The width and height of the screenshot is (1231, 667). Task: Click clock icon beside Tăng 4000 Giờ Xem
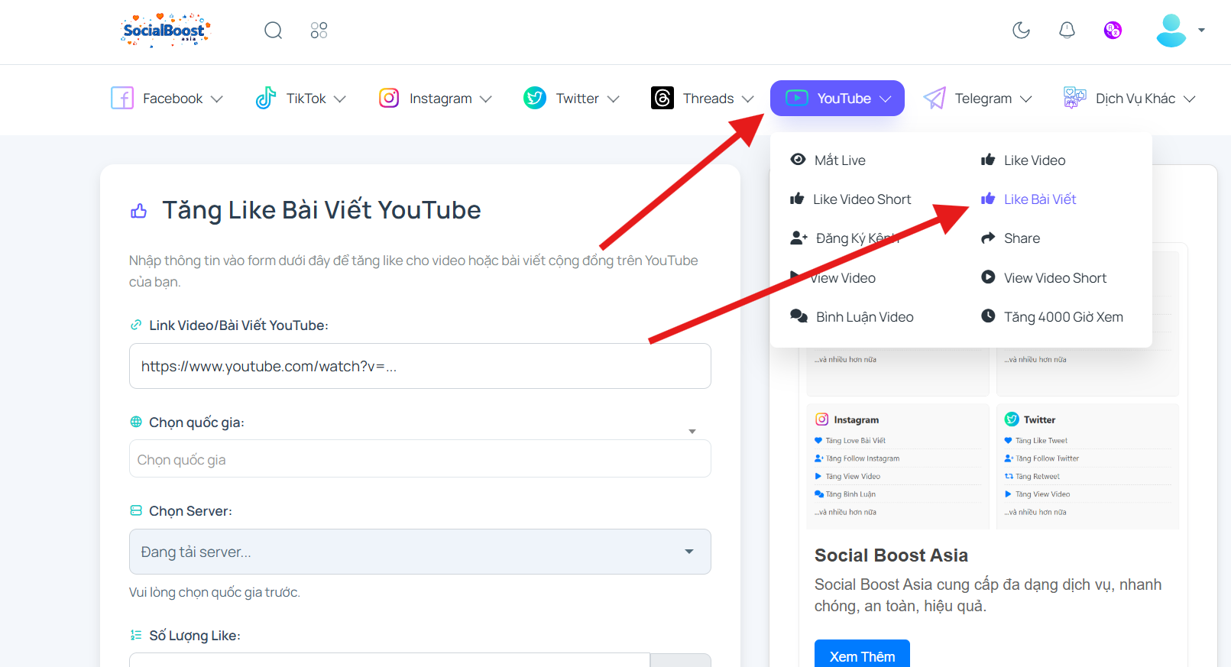[988, 316]
